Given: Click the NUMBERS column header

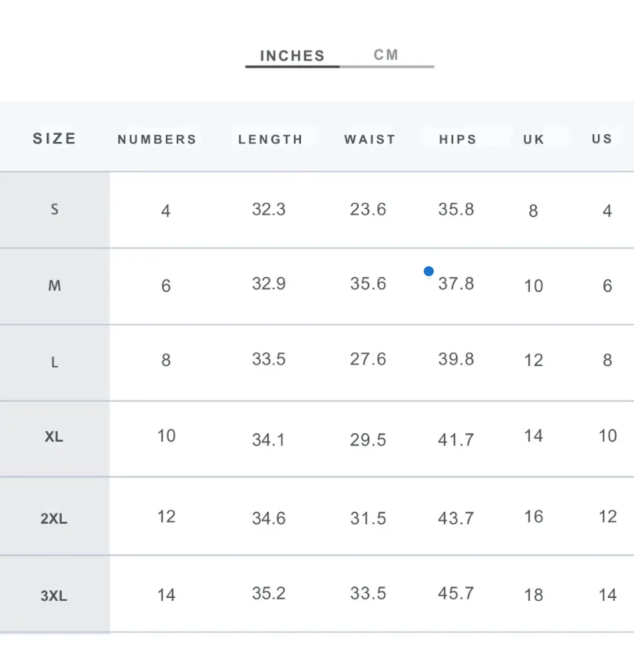Looking at the screenshot, I should 157,139.
